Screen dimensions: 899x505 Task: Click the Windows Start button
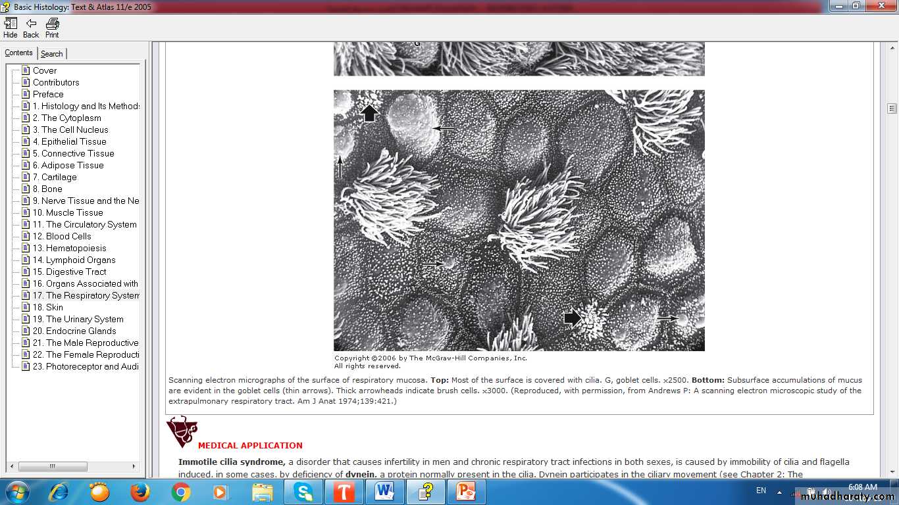point(16,491)
